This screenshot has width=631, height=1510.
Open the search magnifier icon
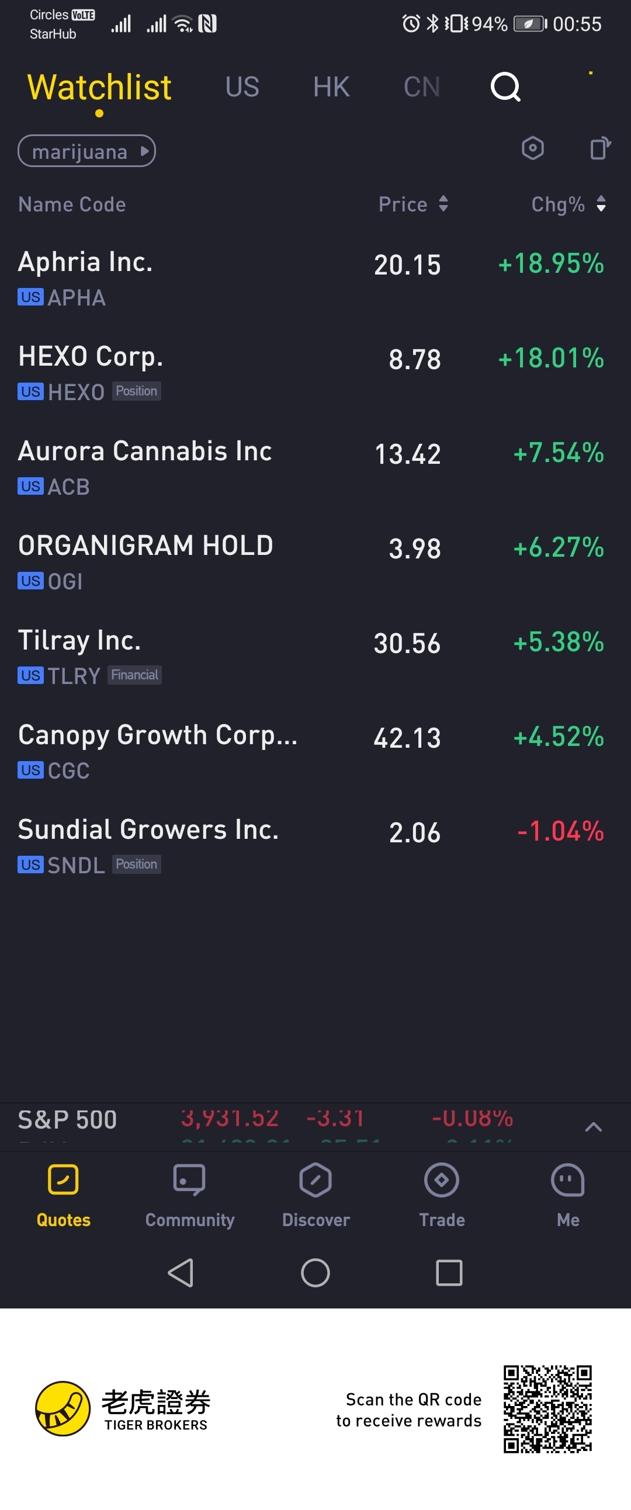click(505, 88)
